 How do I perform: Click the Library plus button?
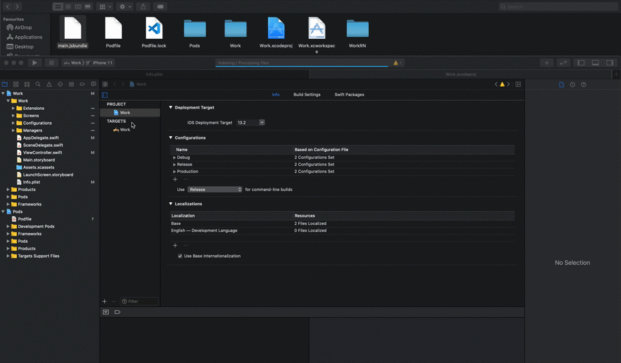(x=547, y=63)
